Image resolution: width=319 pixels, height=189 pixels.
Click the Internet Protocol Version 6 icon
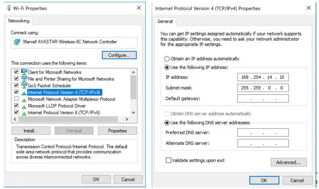tap(24, 112)
